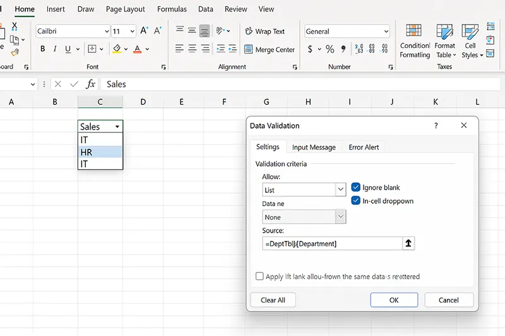505x336 pixels.
Task: Click the Clear All button
Action: 273,300
